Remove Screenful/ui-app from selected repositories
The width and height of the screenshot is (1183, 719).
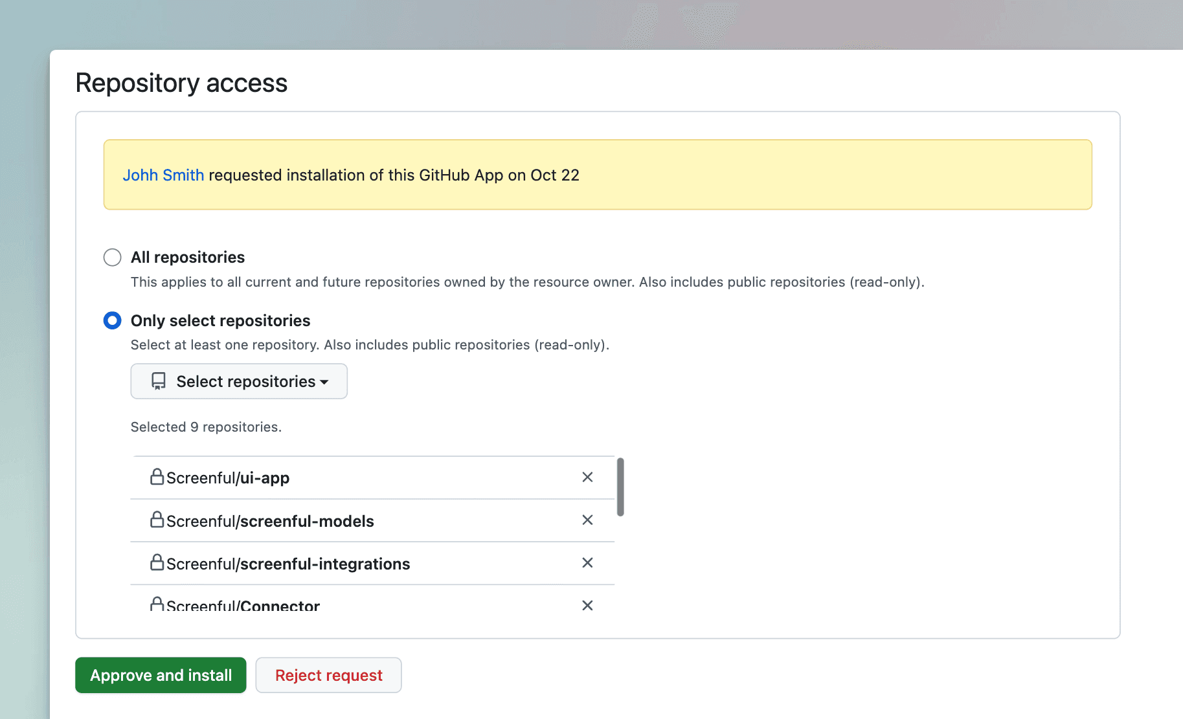[587, 478]
